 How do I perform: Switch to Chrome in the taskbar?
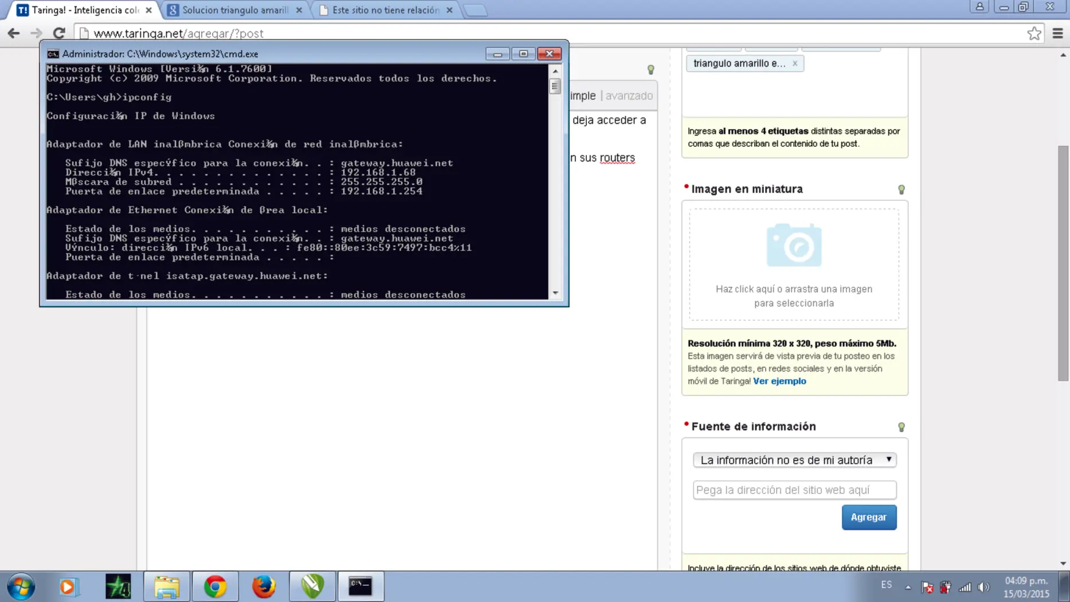click(x=215, y=587)
